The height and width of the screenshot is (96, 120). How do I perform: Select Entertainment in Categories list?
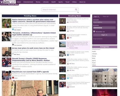click(x=96, y=49)
